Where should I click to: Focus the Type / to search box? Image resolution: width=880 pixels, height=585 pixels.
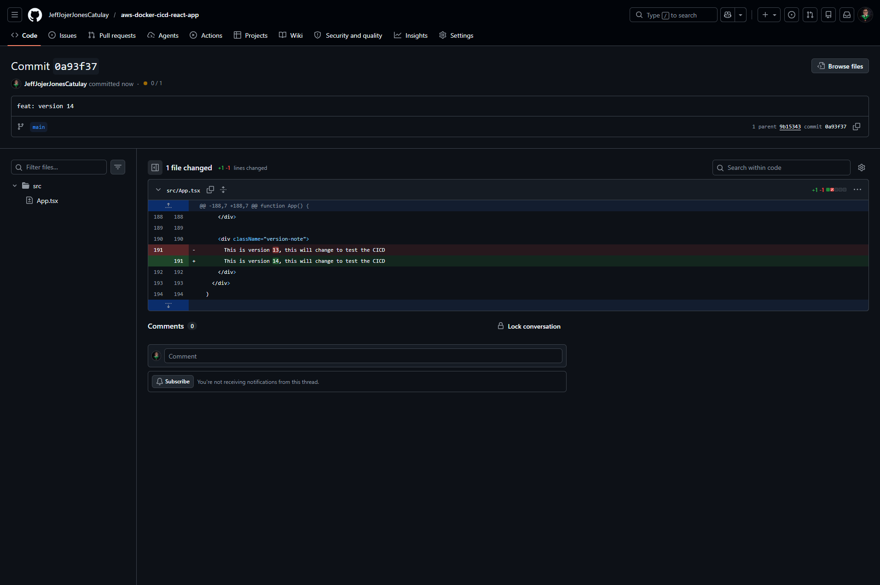click(x=673, y=15)
